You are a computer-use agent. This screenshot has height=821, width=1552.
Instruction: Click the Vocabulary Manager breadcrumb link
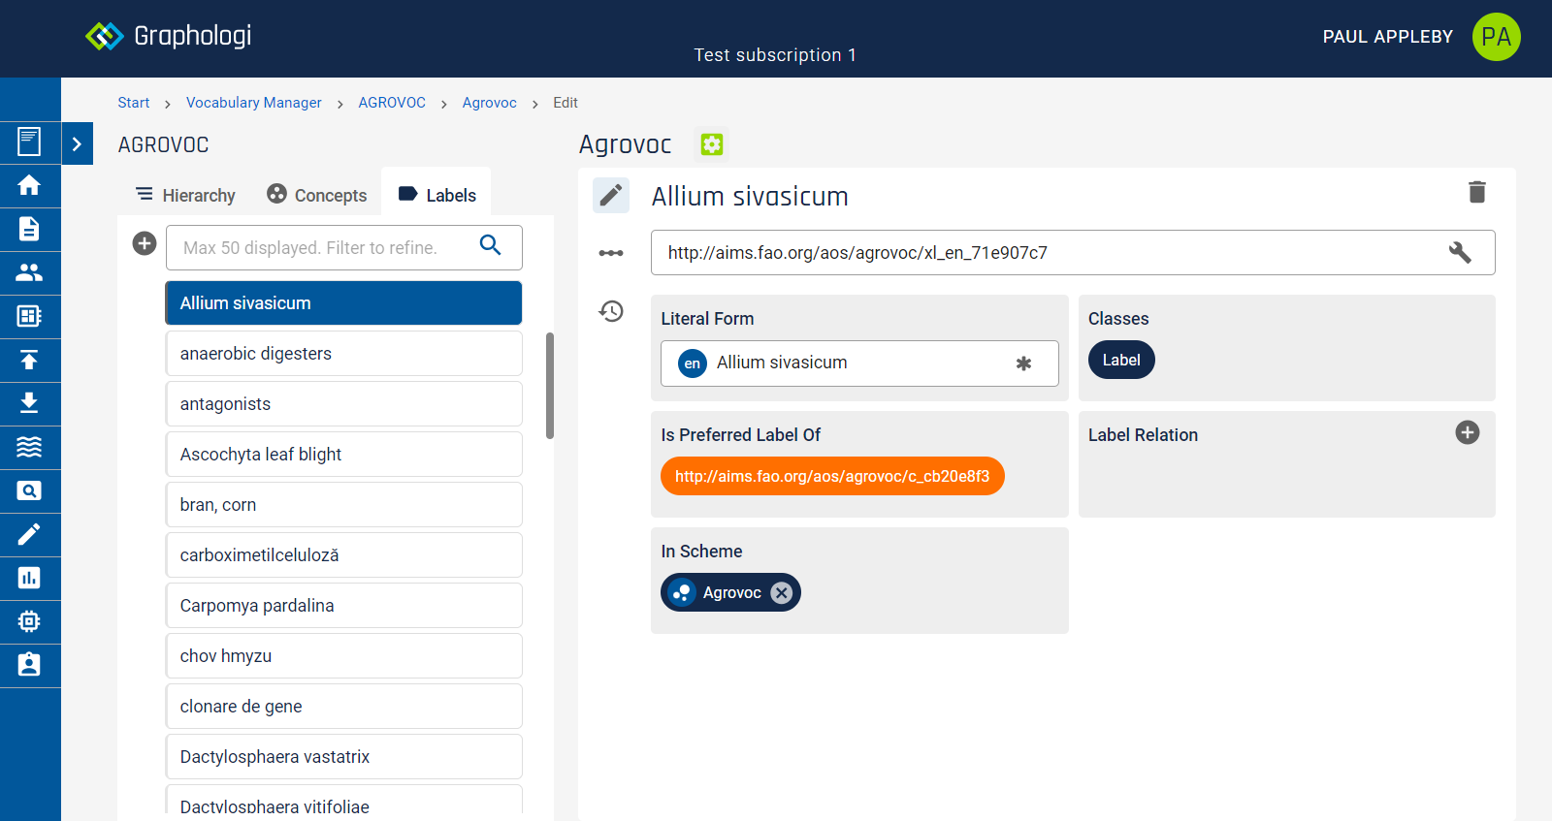coord(253,103)
